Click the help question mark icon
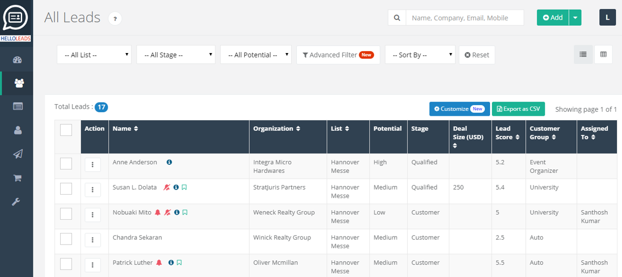The image size is (622, 277). click(115, 19)
